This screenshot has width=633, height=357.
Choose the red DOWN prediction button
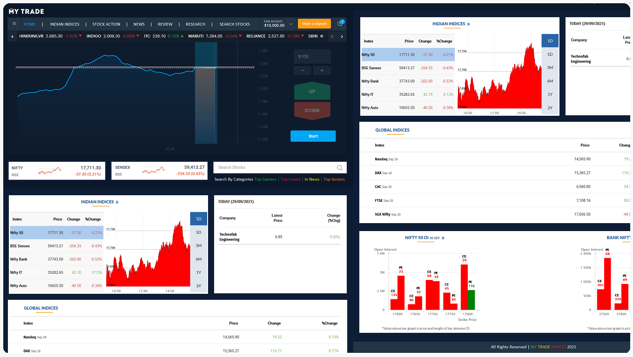click(312, 111)
